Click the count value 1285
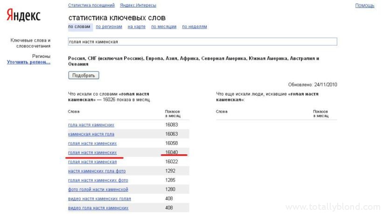 click(x=170, y=180)
